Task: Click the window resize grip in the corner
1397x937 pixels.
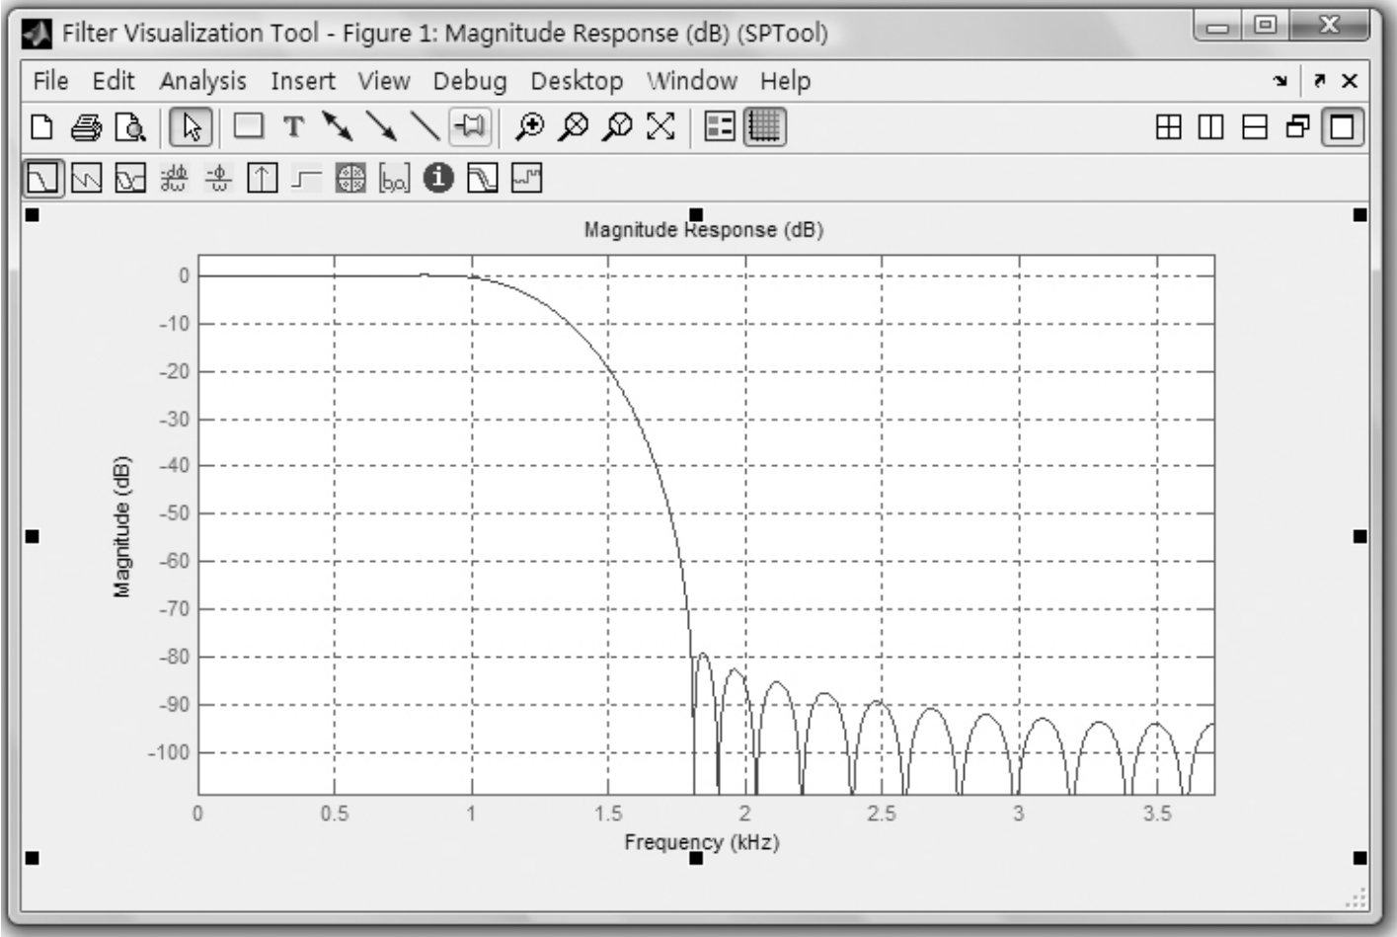Action: 1358,898
